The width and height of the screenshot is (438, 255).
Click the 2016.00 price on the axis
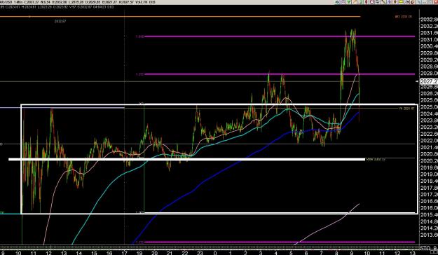(x=429, y=208)
